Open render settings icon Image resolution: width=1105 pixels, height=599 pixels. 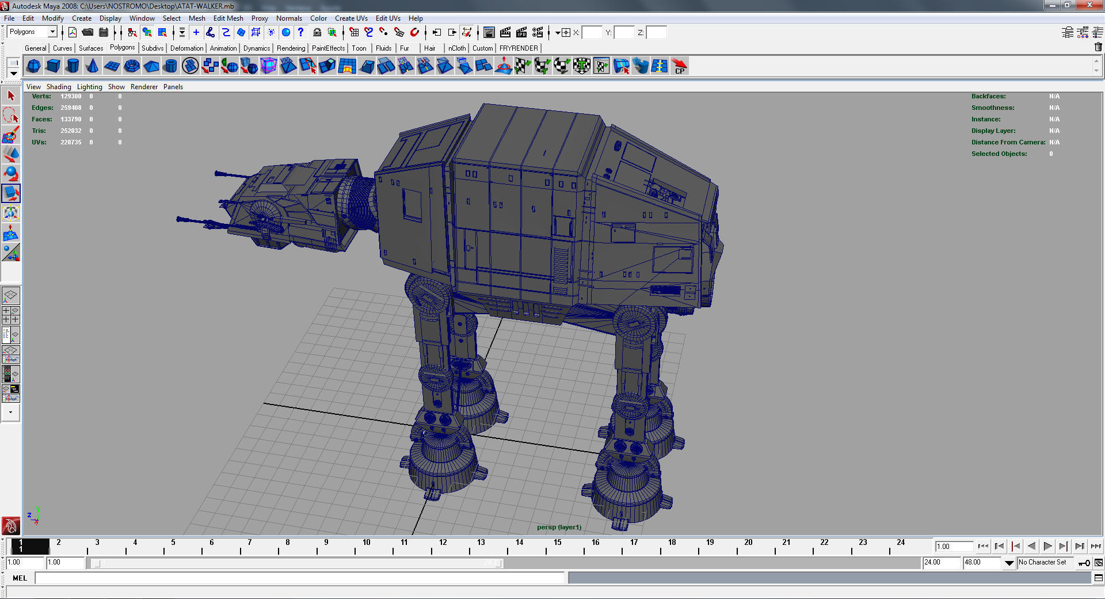tap(538, 32)
